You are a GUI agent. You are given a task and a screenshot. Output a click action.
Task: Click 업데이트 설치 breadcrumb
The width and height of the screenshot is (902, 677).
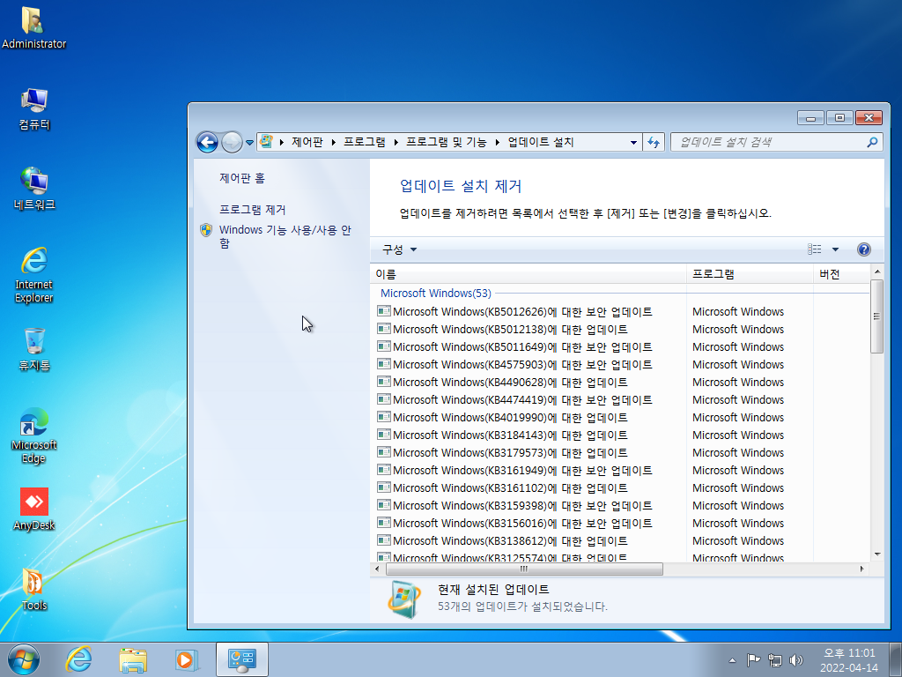[541, 142]
